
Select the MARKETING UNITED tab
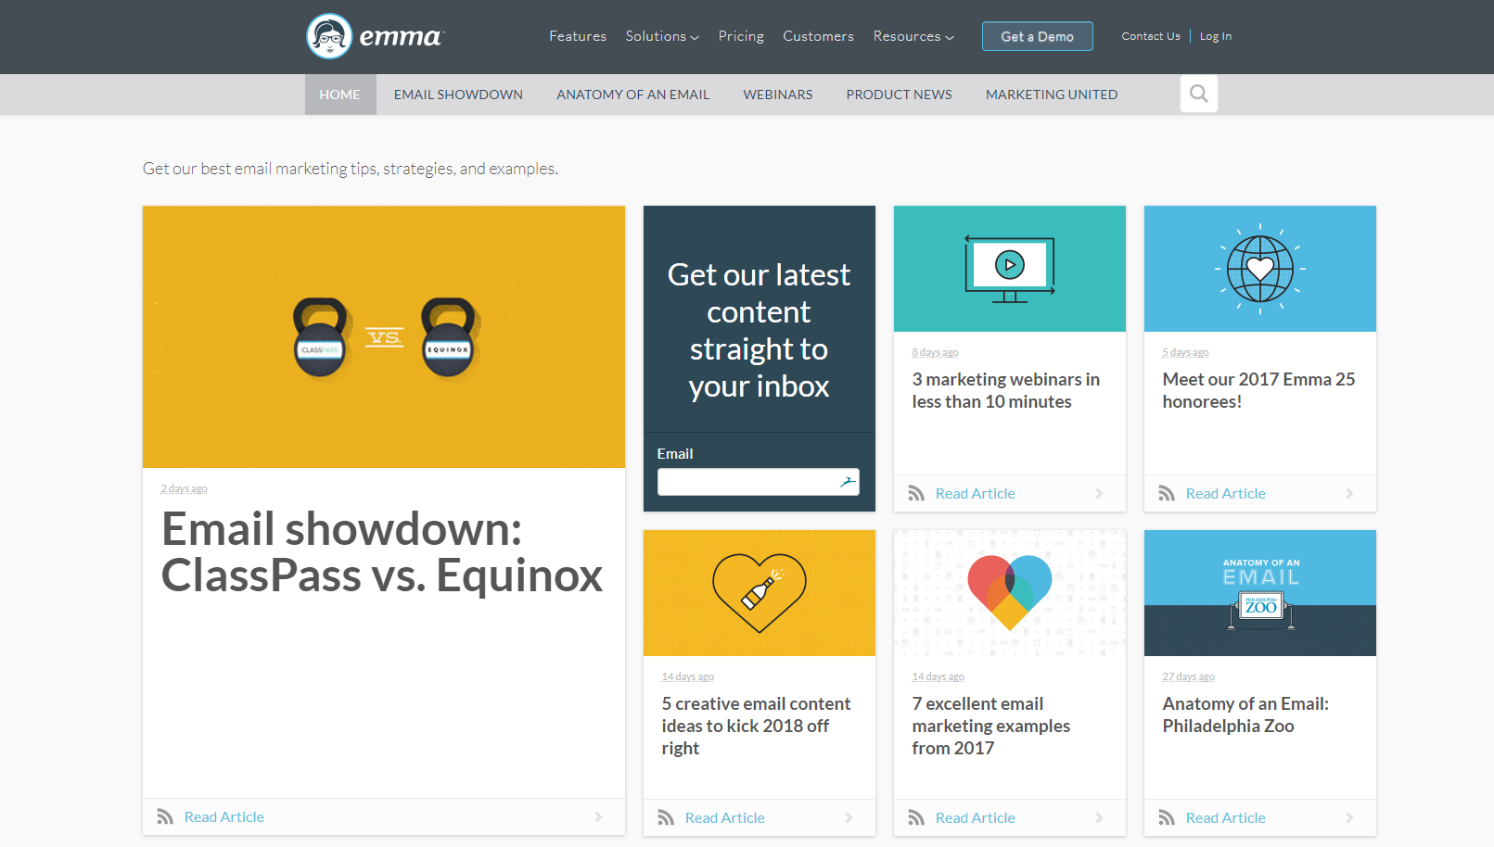coord(1052,95)
